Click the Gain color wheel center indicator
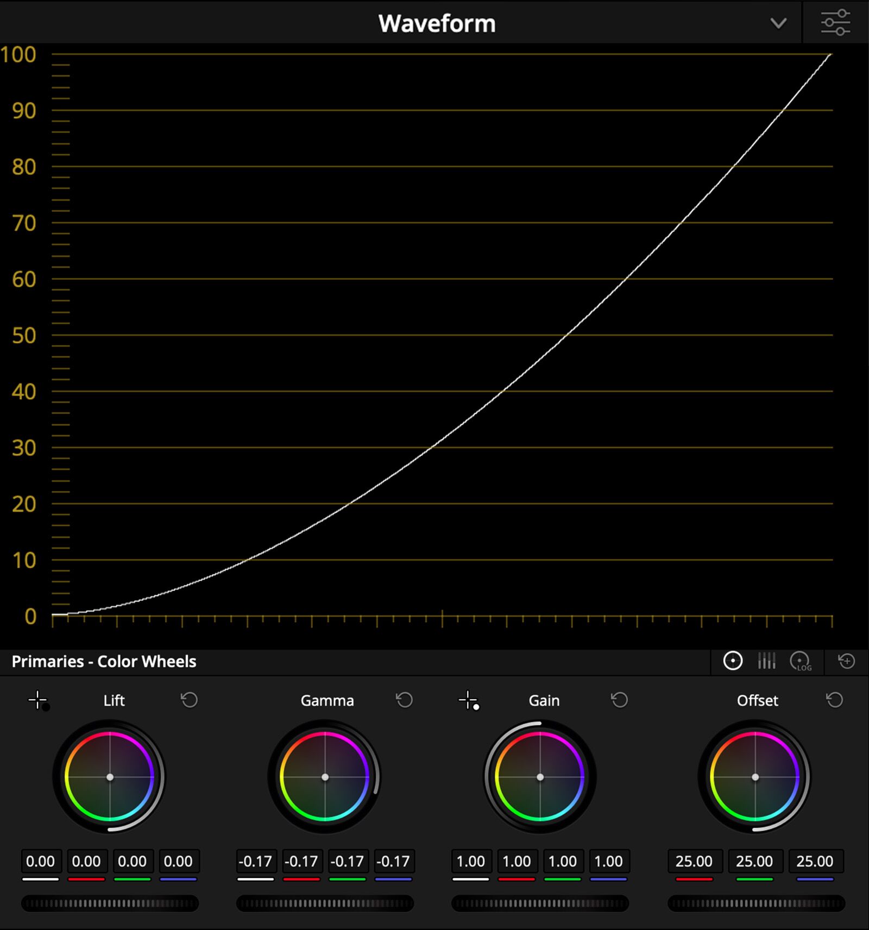 point(541,777)
